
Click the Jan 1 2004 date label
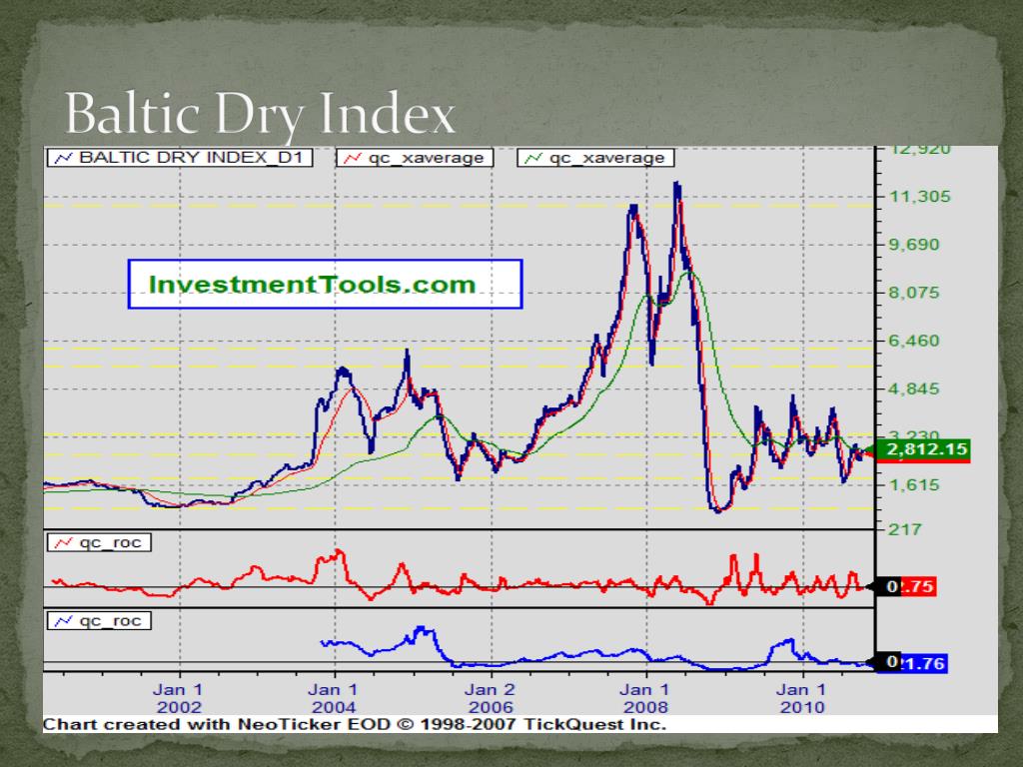point(334,698)
